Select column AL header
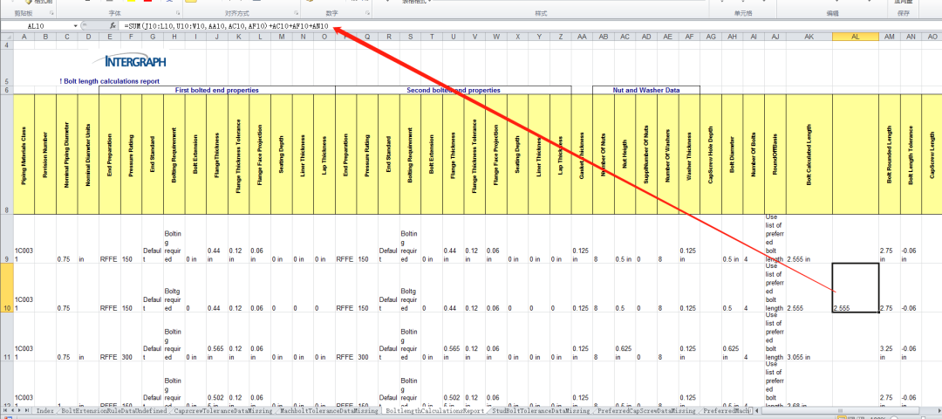 point(856,37)
